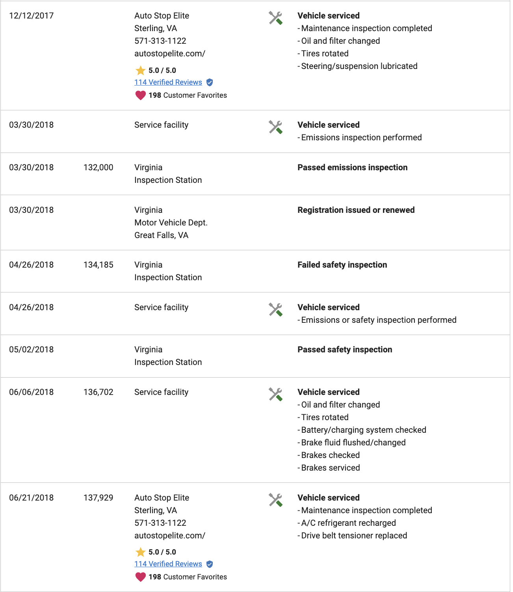Click the verified shield badge in 12/12/2017 entry
Screen dimensions: 513x592
pyautogui.click(x=210, y=82)
